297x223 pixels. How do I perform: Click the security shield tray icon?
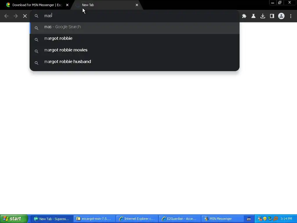[265, 219]
